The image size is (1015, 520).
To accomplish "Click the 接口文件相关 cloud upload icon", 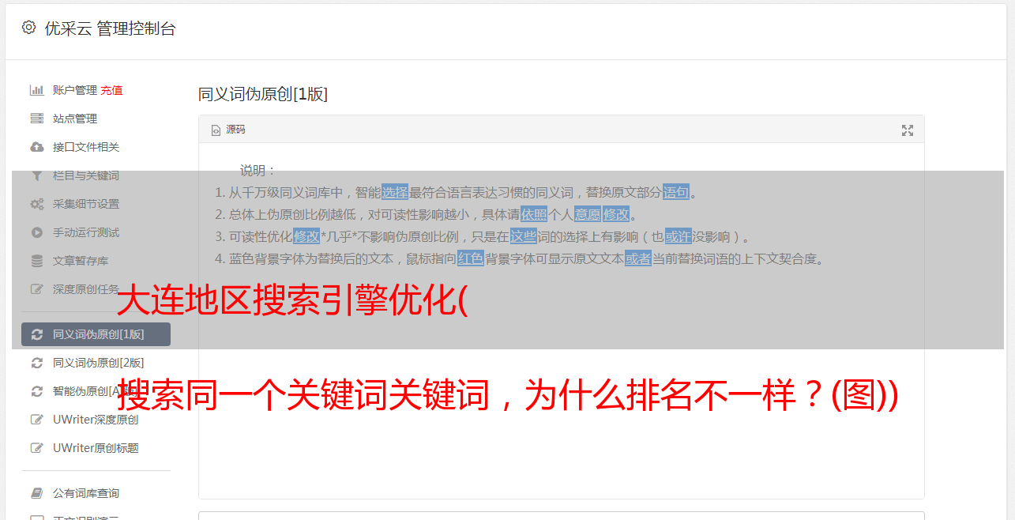I will point(36,147).
